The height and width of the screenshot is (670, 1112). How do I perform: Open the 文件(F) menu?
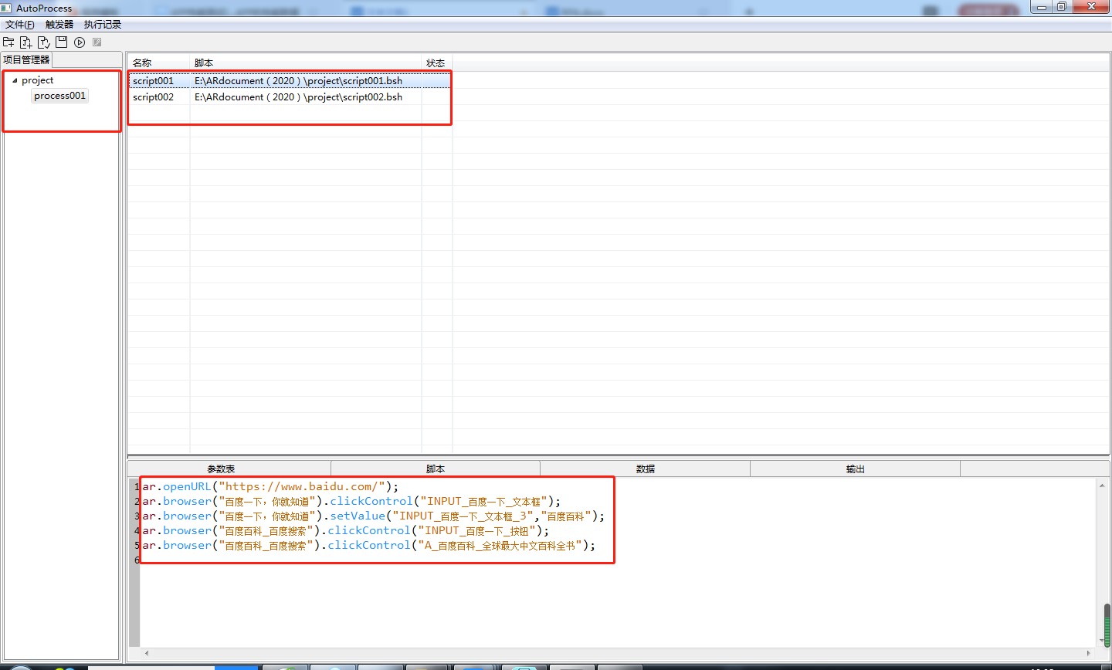point(20,25)
